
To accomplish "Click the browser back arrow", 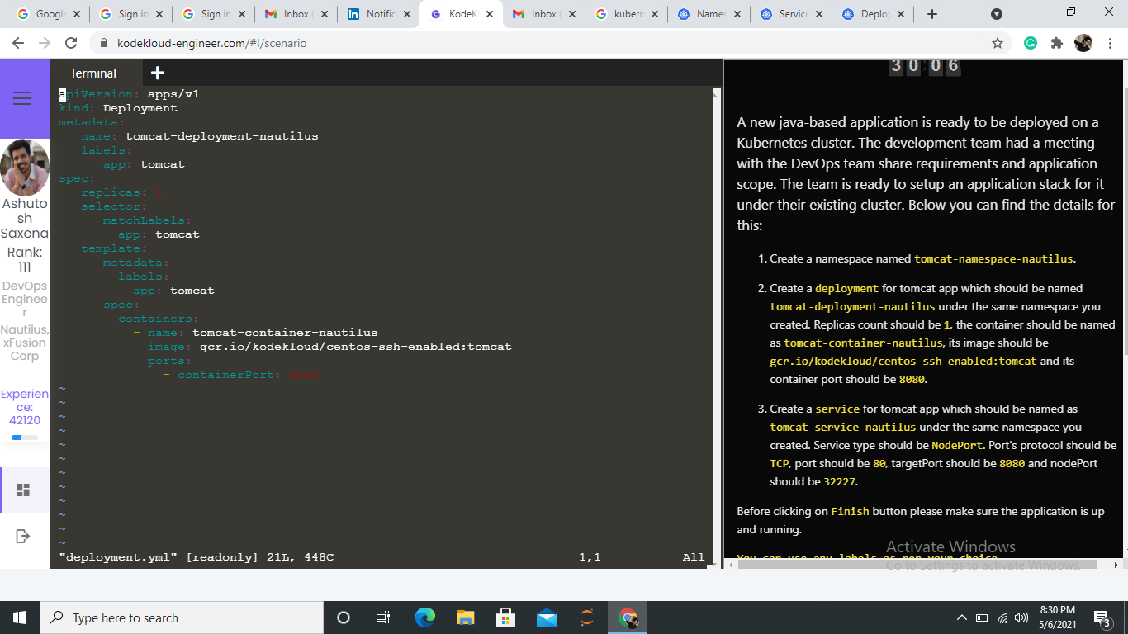I will tap(18, 43).
